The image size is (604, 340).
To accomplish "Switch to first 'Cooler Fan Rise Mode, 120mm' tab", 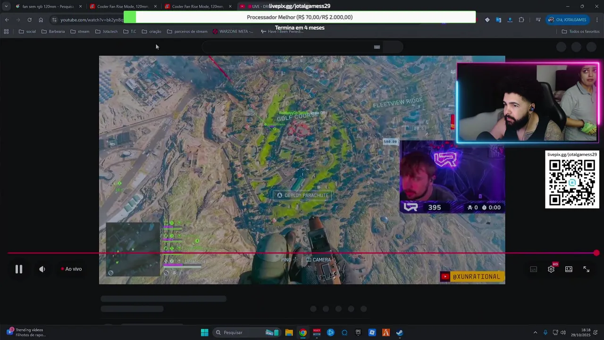I will [123, 7].
